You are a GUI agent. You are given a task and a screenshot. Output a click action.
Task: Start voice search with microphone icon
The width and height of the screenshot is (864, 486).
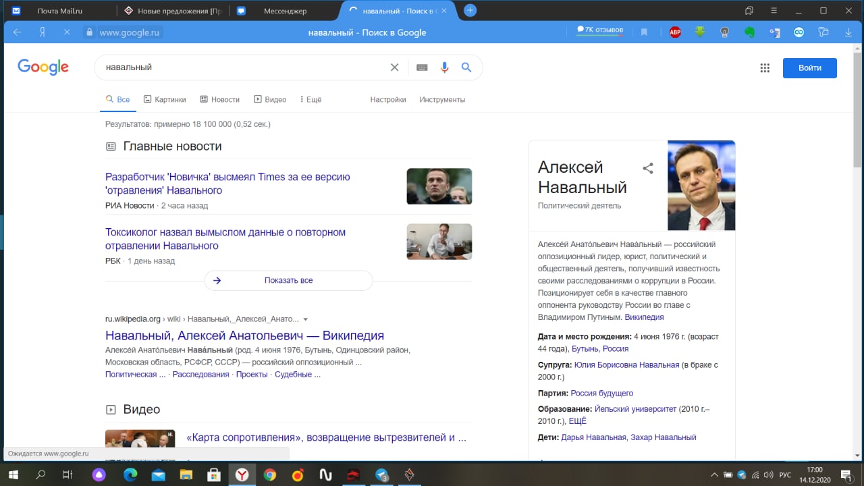click(x=444, y=67)
